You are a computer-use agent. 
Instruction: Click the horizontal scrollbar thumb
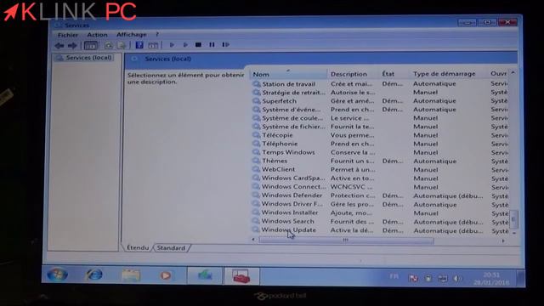pyautogui.click(x=346, y=240)
